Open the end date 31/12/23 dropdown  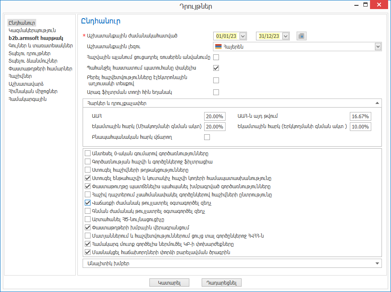(286, 36)
